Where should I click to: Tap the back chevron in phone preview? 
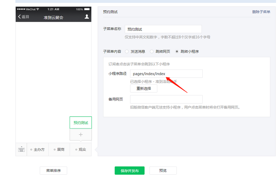[x=19, y=17]
